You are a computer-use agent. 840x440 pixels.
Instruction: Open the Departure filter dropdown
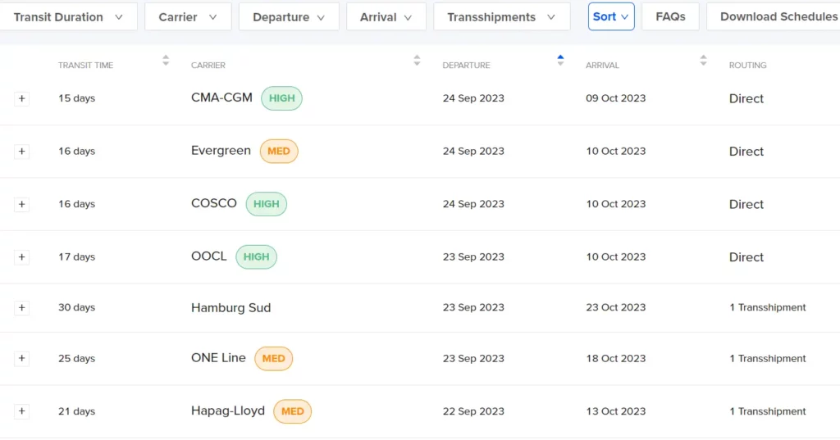click(x=289, y=17)
